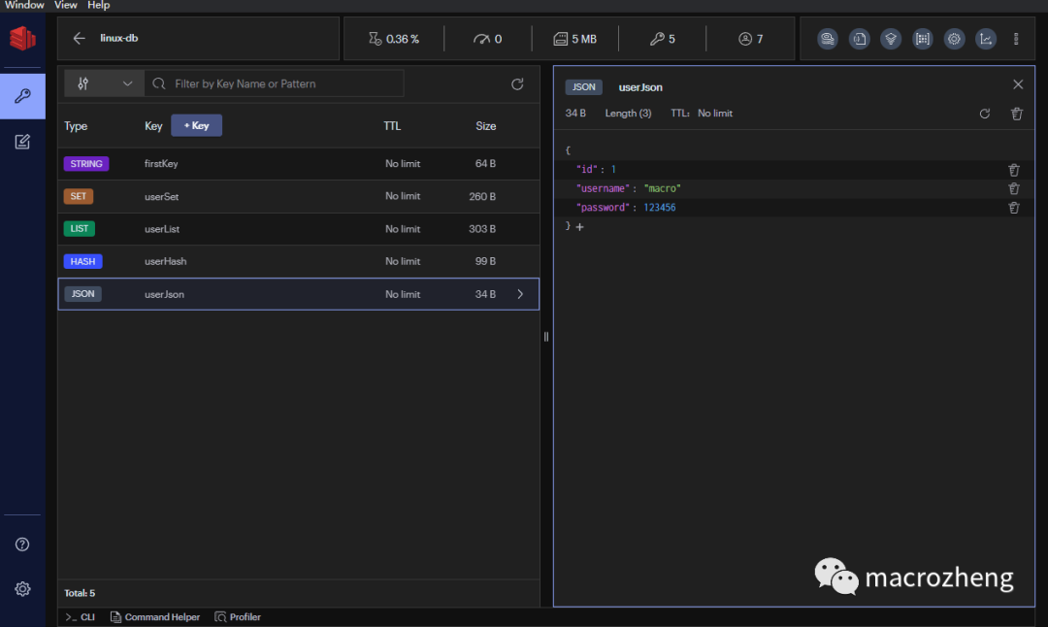The width and height of the screenshot is (1048, 627).
Task: Open the chart analysis toolbar icon
Action: tap(986, 39)
